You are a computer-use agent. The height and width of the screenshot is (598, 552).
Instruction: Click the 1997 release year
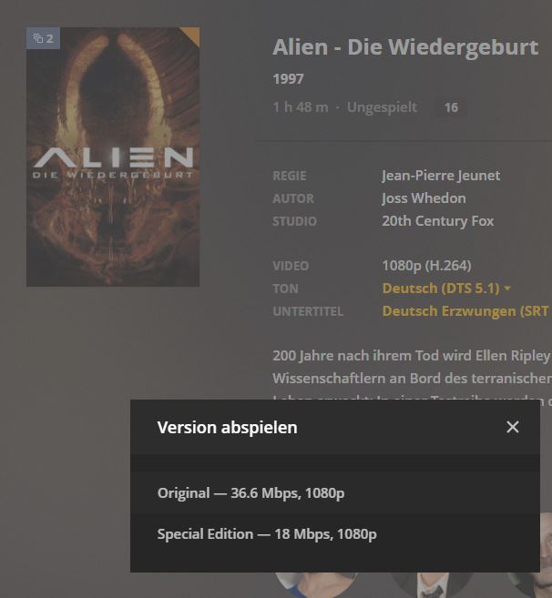(288, 79)
